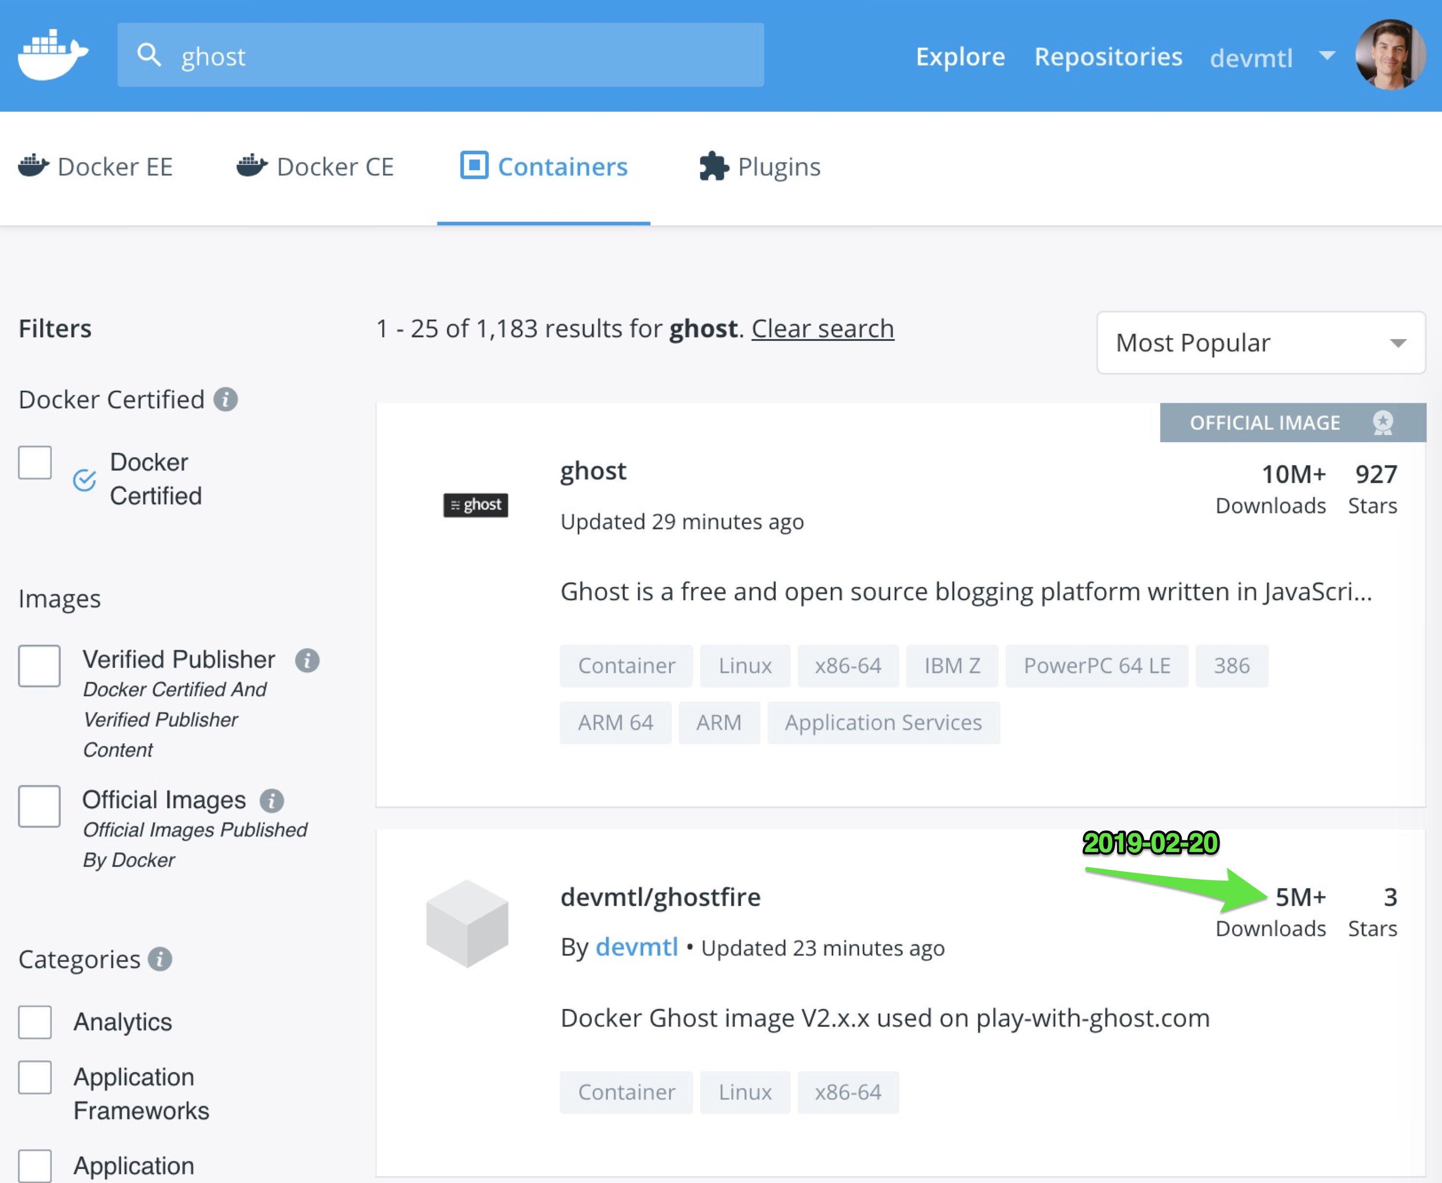Click the ARM 64 tag

615,722
